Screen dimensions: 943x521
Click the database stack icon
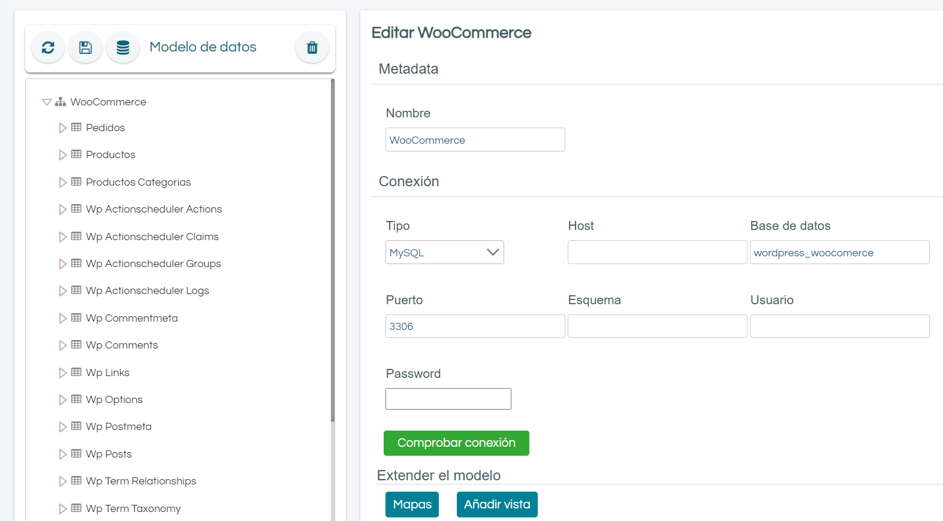pyautogui.click(x=123, y=47)
